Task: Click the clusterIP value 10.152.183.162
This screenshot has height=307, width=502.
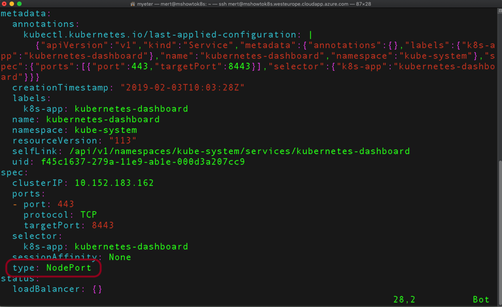Action: (x=114, y=183)
